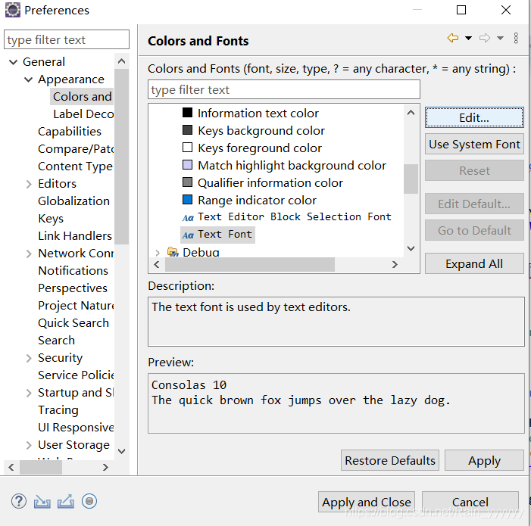Click the Edit... button
Screen dimensions: 531x526
click(x=474, y=117)
